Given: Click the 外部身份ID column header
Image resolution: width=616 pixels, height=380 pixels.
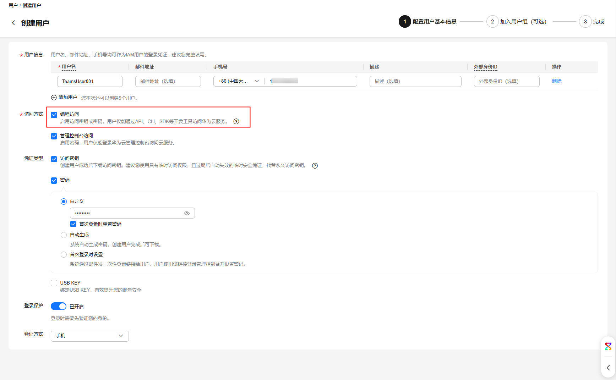Looking at the screenshot, I should coord(485,67).
